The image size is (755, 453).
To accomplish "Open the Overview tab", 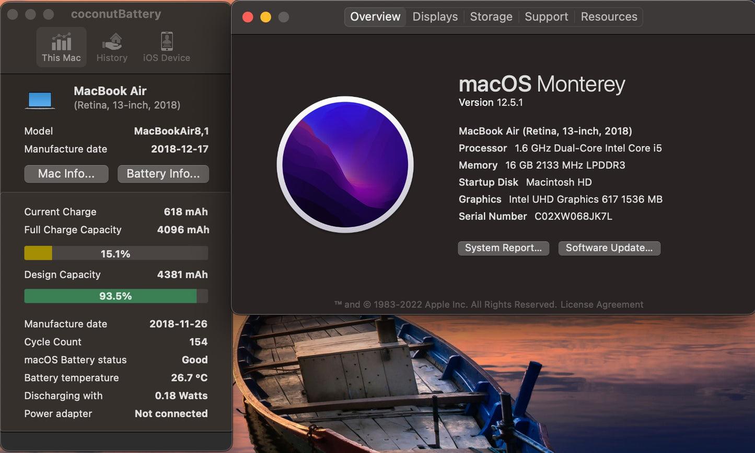I will click(375, 17).
